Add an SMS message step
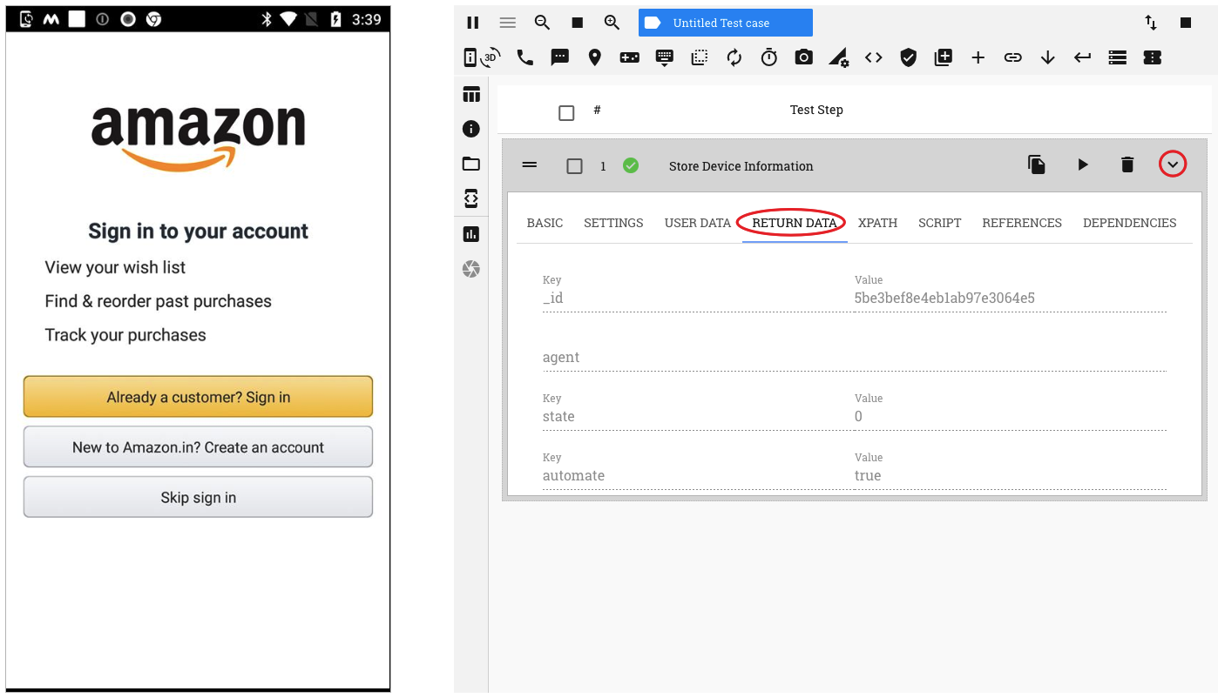The height and width of the screenshot is (698, 1218). tap(560, 57)
